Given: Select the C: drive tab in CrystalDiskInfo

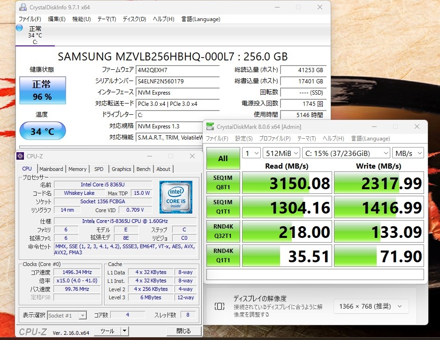Looking at the screenshot, I should point(35,35).
